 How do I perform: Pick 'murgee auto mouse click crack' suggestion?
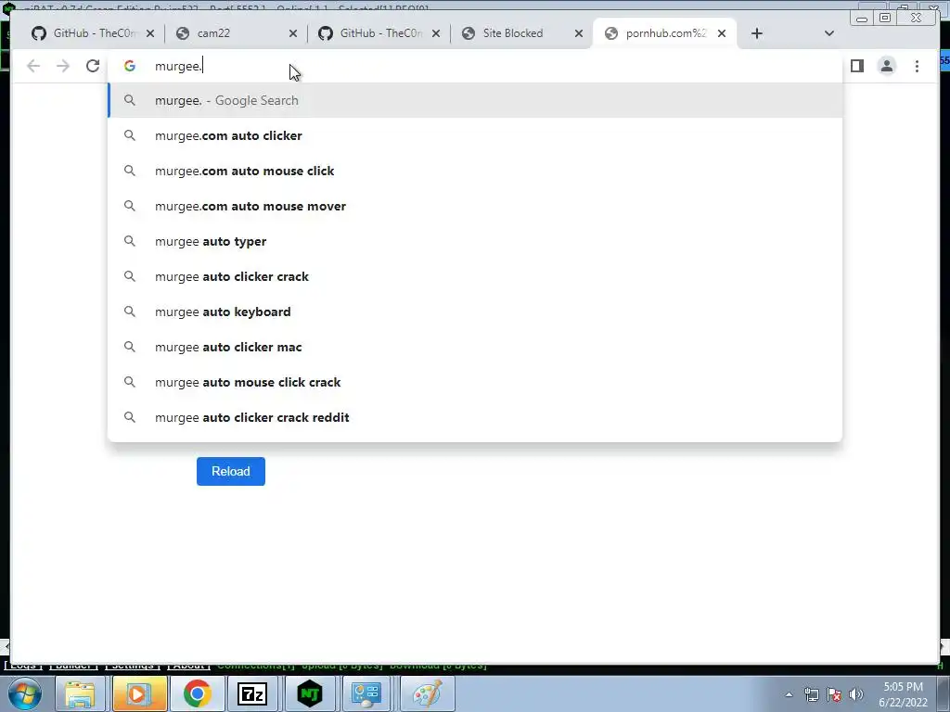[475, 382]
